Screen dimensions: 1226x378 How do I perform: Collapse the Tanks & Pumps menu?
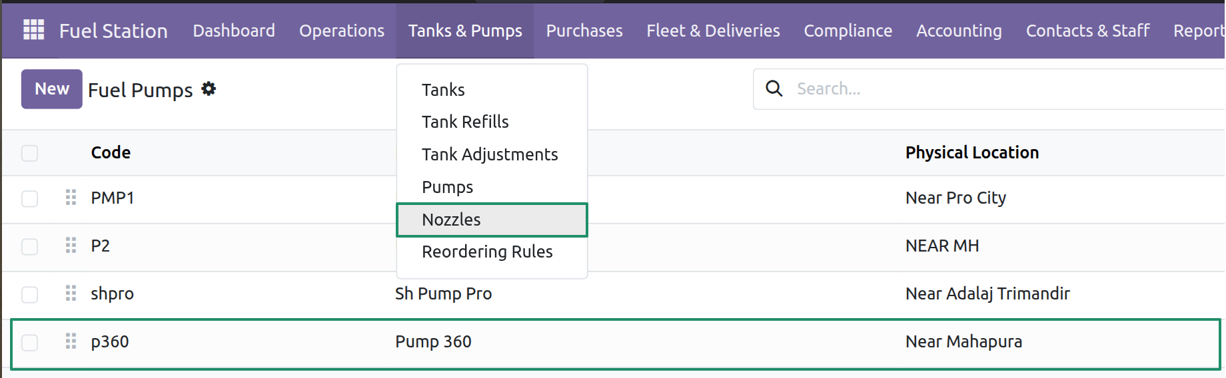tap(465, 31)
